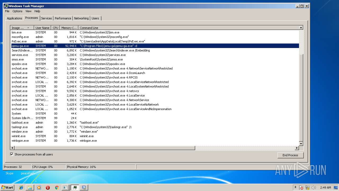Toggle Show processes from all users checkbox
339x191 pixels.
(12, 154)
